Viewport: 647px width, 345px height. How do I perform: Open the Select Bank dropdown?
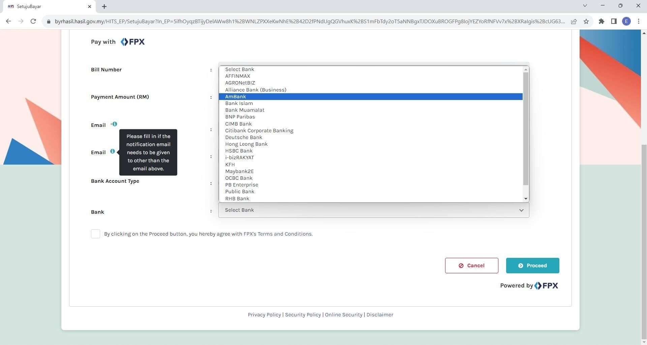coord(374,210)
